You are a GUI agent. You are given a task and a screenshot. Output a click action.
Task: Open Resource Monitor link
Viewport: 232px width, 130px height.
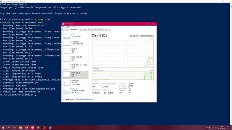(86, 99)
